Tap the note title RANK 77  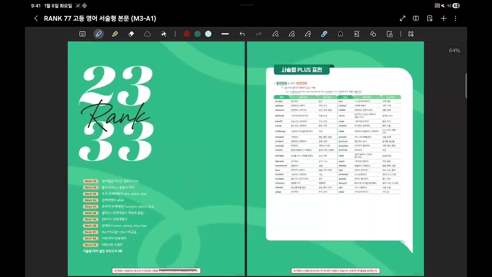point(100,18)
